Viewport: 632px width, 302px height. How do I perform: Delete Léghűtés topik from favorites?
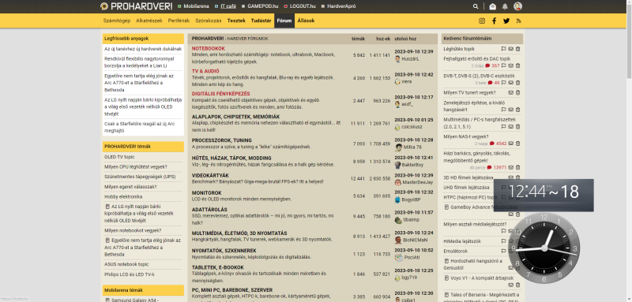pos(518,49)
